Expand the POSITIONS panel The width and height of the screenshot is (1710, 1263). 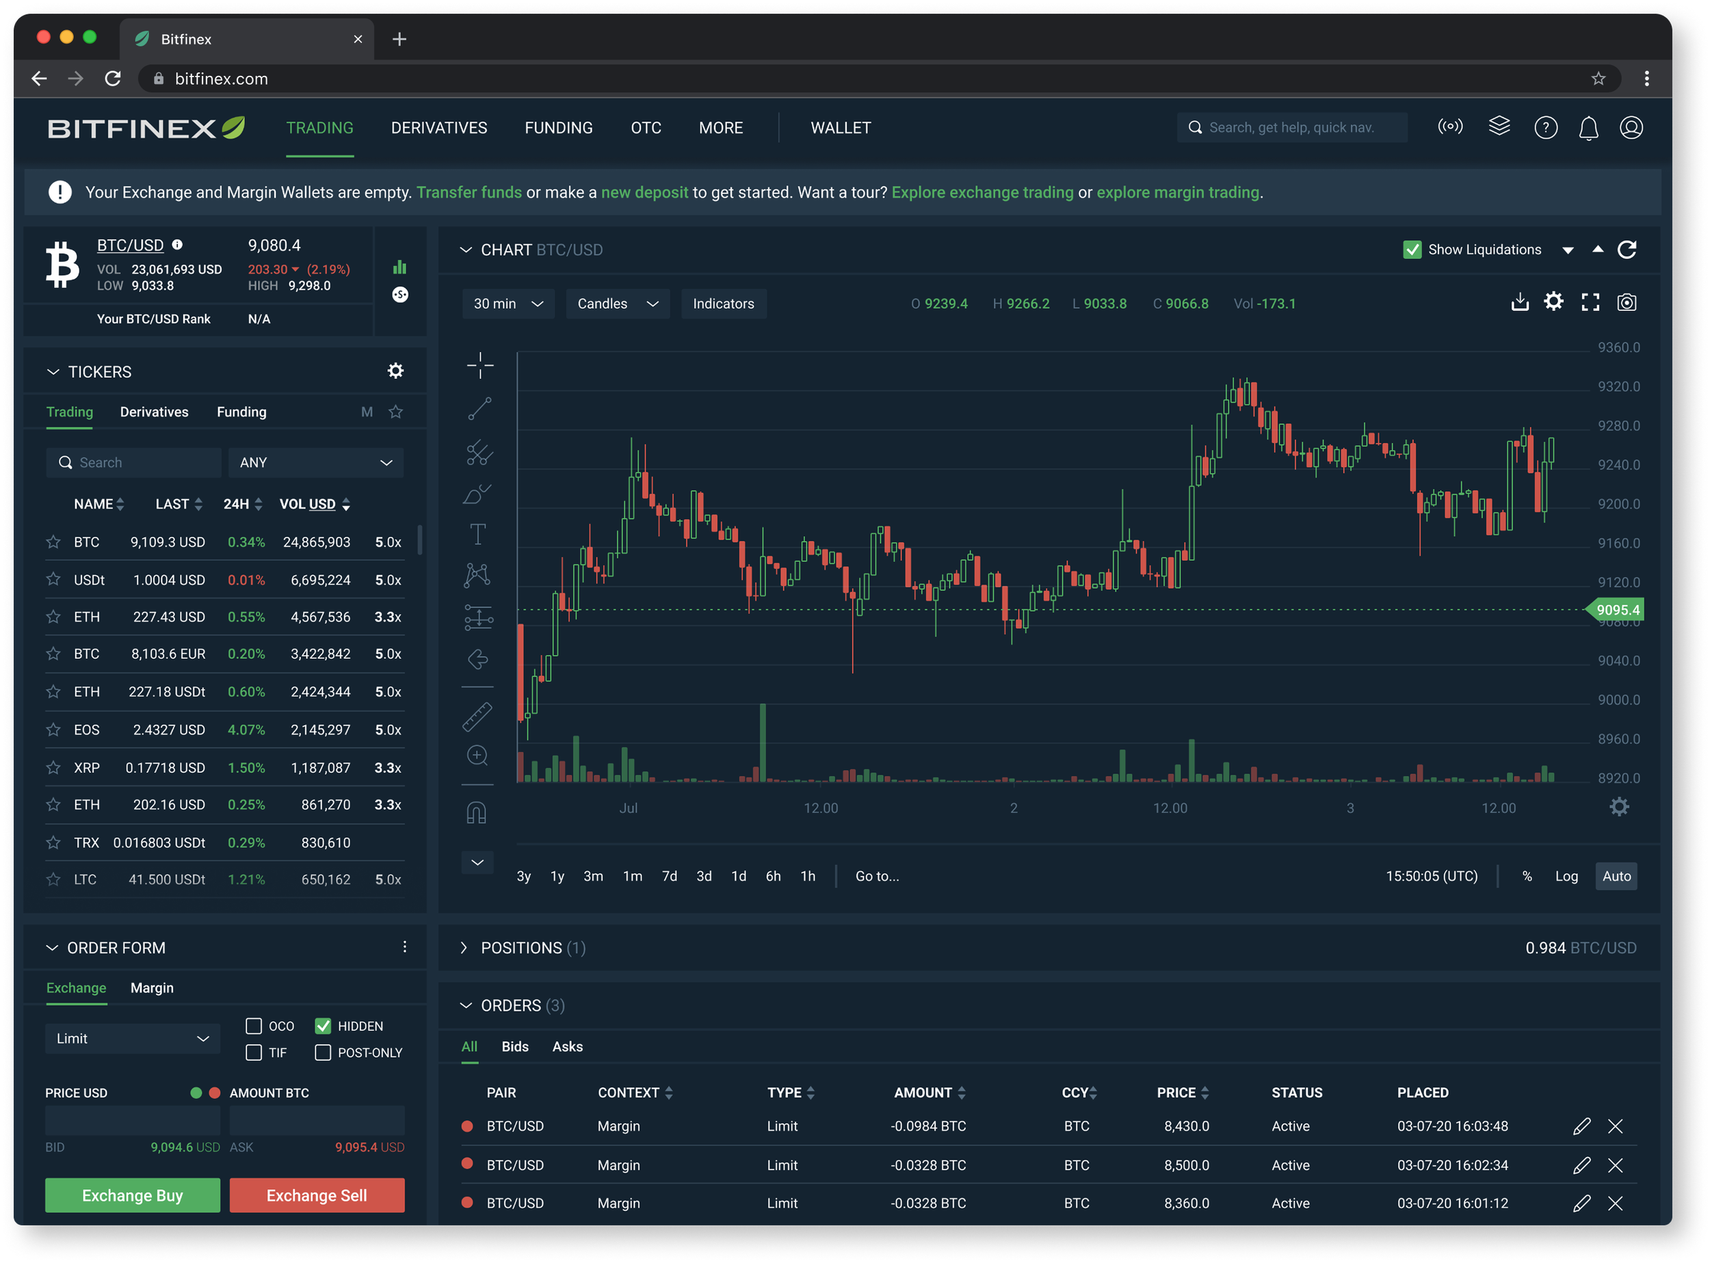464,947
